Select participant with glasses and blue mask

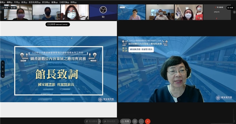point(75,12)
